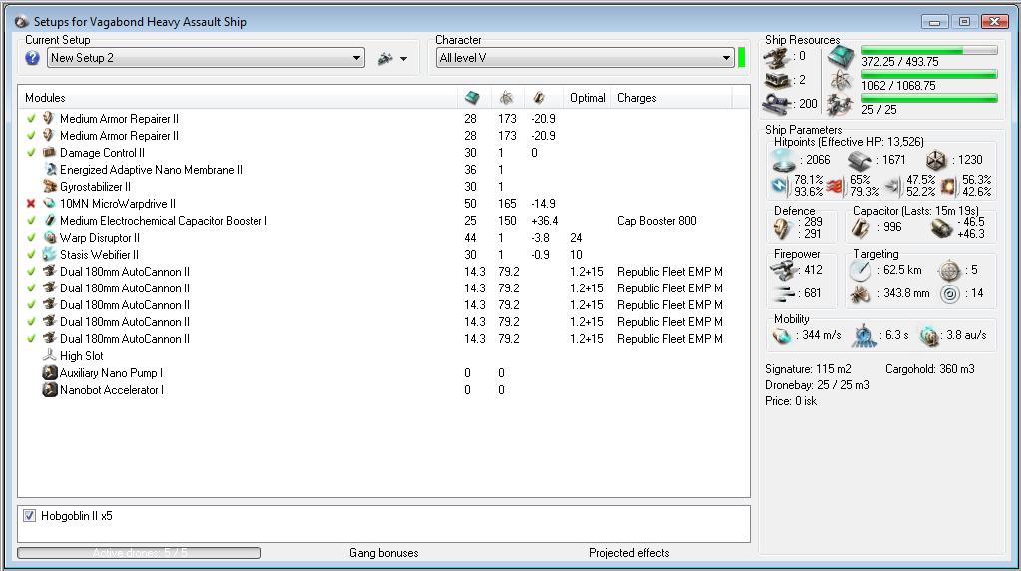Click the Stasis Webifier II module icon
The width and height of the screenshot is (1021, 571).
click(x=49, y=254)
